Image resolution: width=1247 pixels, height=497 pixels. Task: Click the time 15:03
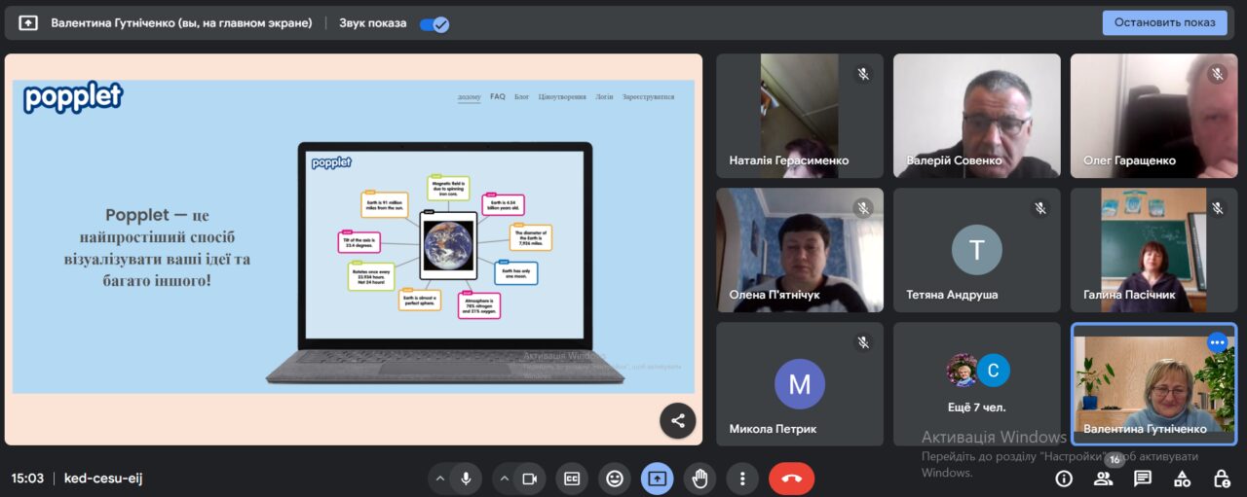(x=27, y=479)
